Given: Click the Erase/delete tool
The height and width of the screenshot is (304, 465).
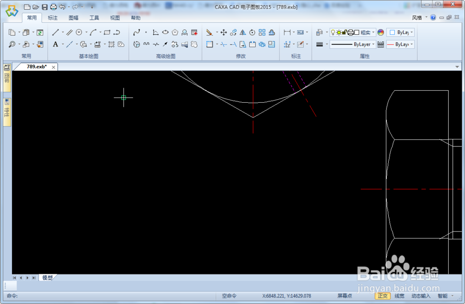Looking at the screenshot, I should (x=209, y=33).
